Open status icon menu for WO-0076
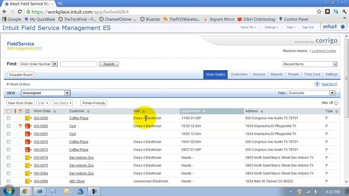 (28, 142)
